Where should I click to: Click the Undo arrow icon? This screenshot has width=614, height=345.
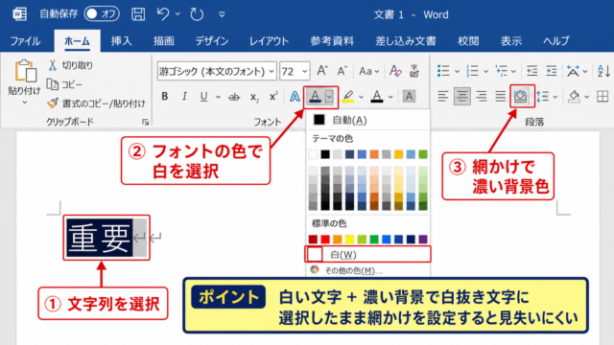pyautogui.click(x=163, y=14)
